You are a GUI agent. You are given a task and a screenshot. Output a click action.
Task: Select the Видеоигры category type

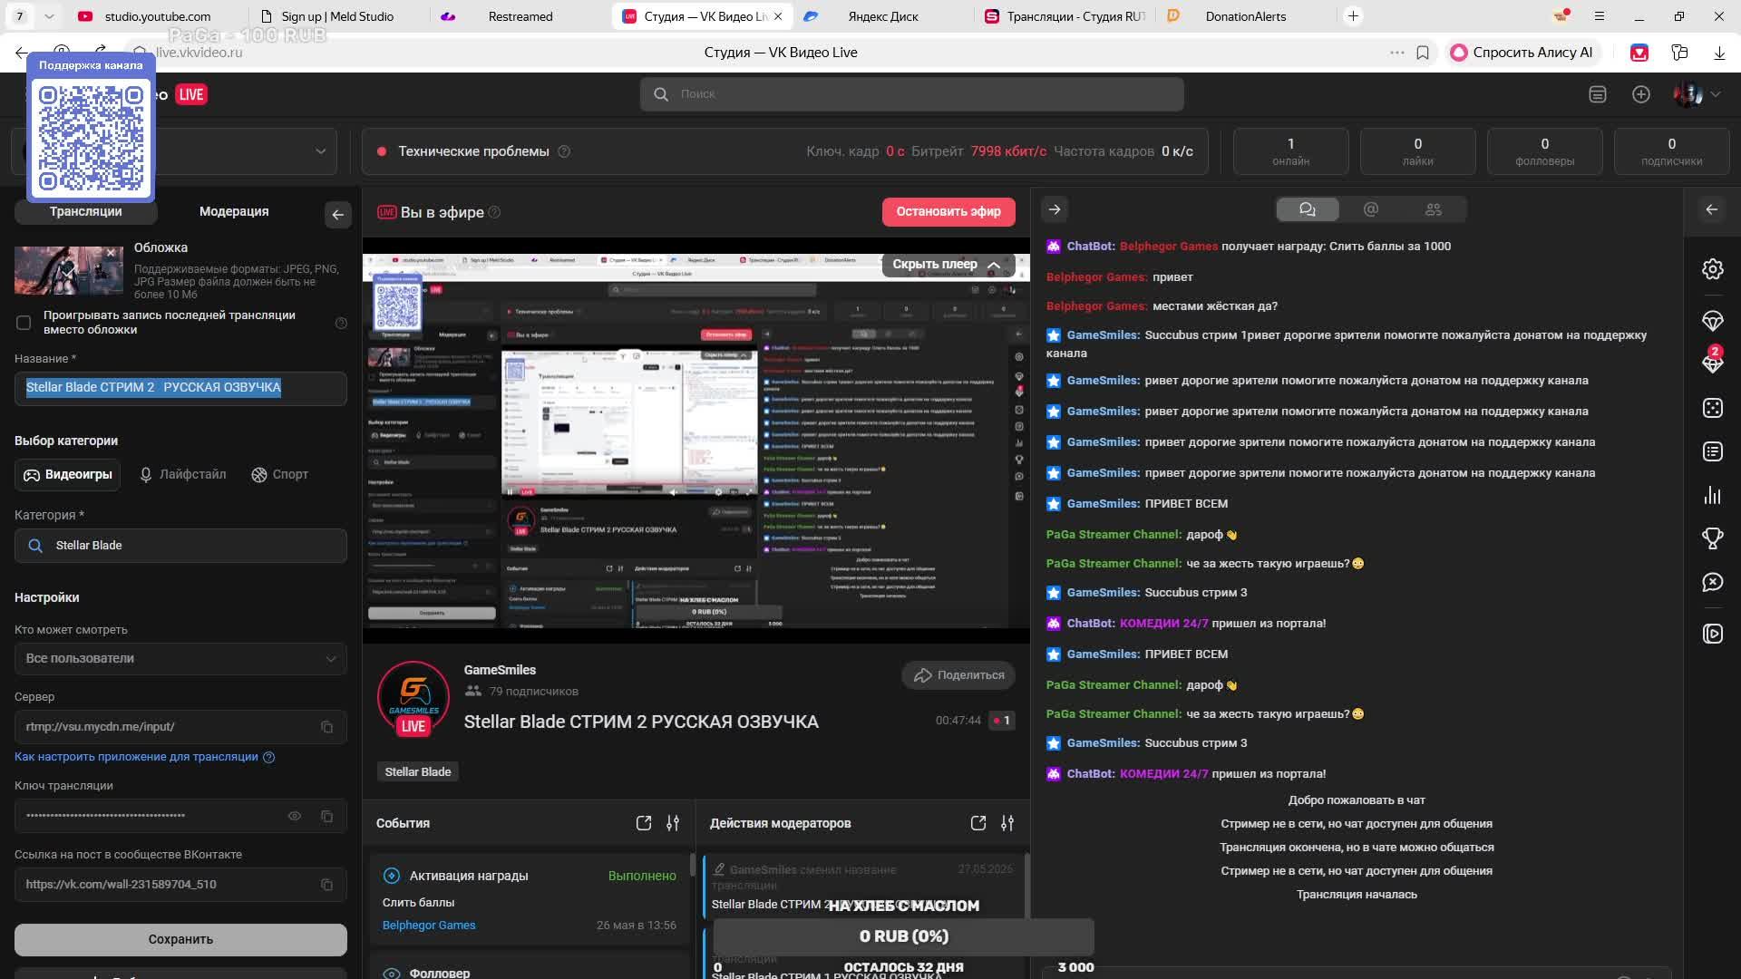click(x=67, y=475)
